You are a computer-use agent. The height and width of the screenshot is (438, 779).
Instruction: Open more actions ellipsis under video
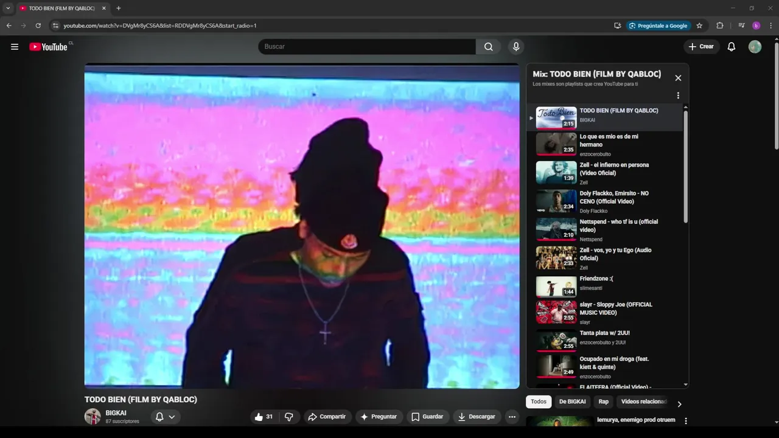pos(512,417)
